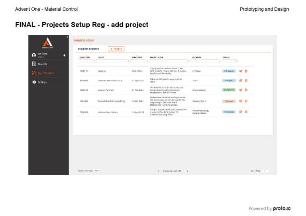Edit the Lonmin Platinum project
Screen dimensions: 306x216
[x=241, y=90]
